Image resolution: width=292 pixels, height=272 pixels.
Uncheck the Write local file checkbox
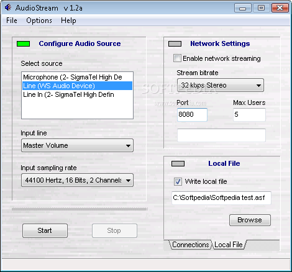coord(178,181)
